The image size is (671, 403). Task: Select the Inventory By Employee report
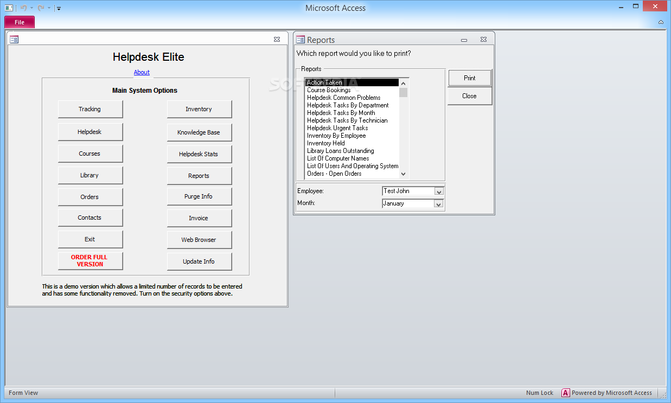tap(352, 136)
